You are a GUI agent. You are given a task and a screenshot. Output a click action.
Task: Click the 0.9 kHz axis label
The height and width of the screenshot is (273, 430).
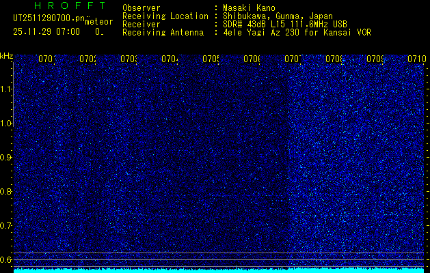pos(6,158)
